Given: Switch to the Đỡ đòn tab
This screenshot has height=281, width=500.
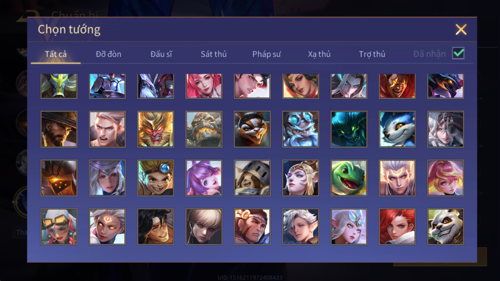Looking at the screenshot, I should click(x=108, y=54).
